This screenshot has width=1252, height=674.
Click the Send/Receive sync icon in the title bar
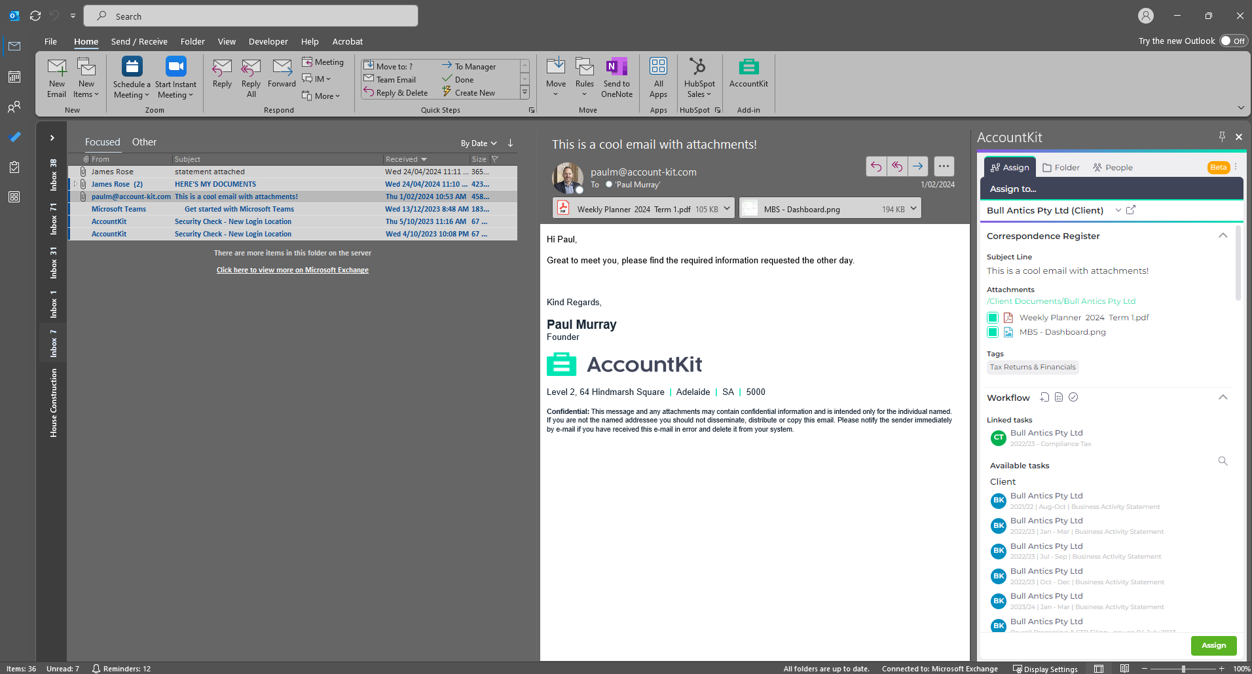35,16
